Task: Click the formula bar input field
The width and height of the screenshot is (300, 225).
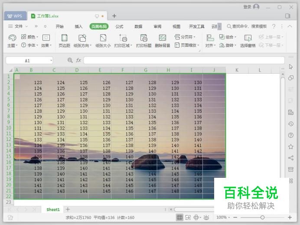Action: click(184, 60)
